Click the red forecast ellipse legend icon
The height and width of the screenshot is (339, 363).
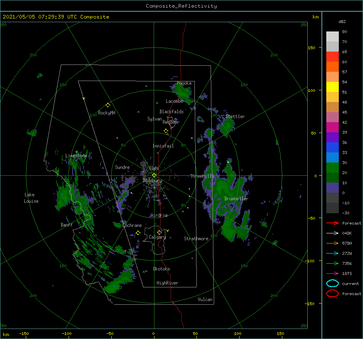pos(332,293)
